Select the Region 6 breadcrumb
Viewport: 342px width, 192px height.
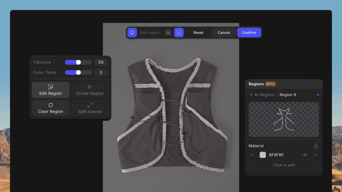(288, 95)
